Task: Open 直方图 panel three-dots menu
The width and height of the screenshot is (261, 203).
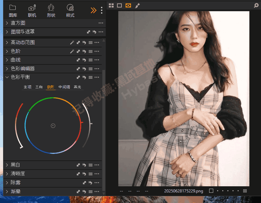Action: coord(101,23)
